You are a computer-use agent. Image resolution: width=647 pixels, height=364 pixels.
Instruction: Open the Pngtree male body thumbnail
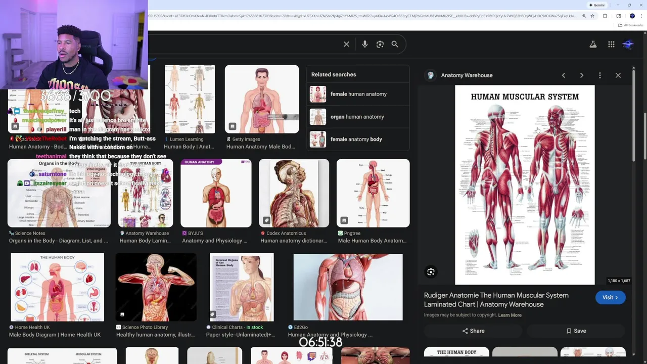[373, 193]
